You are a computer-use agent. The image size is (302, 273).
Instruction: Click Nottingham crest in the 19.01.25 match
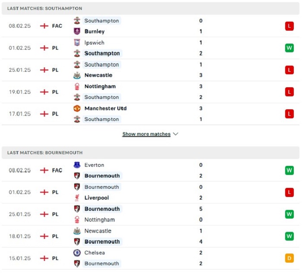click(77, 86)
